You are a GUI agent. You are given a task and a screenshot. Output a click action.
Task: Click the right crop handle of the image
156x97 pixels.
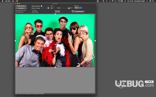tap(95, 41)
